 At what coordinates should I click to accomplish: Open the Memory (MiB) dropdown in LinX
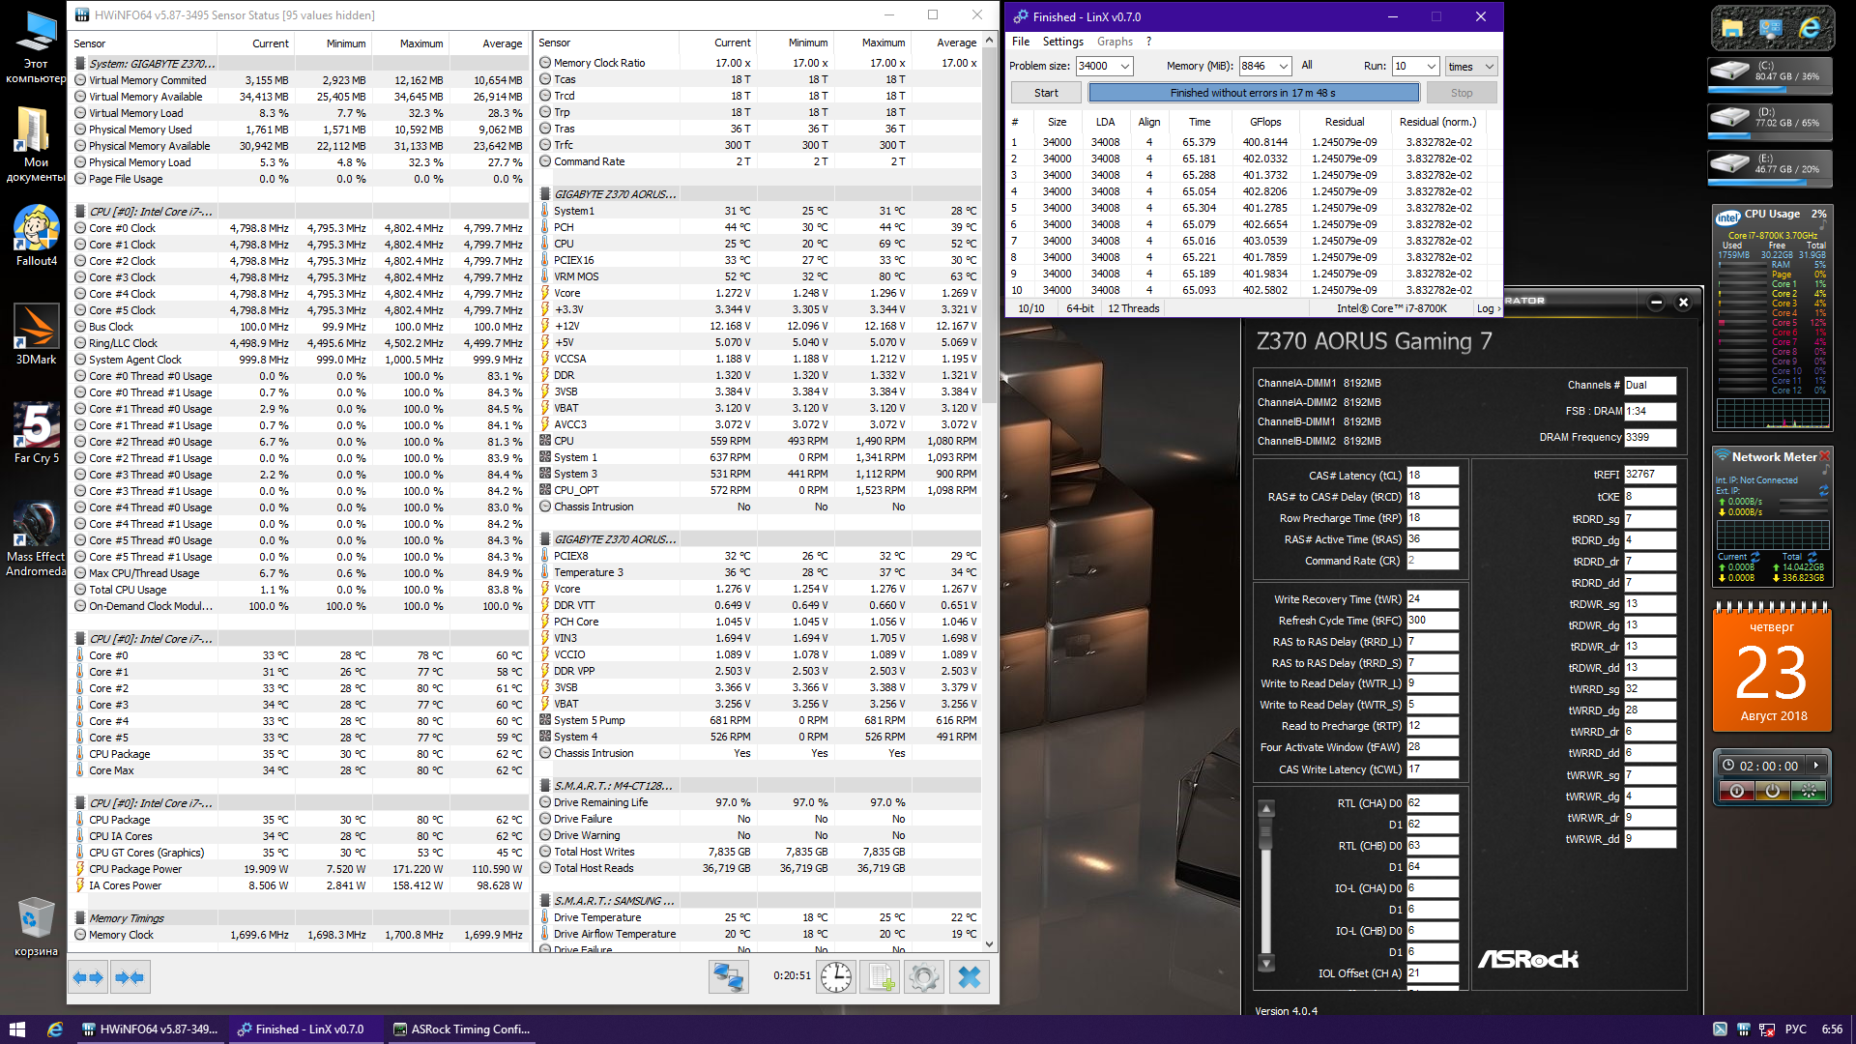click(x=1283, y=66)
